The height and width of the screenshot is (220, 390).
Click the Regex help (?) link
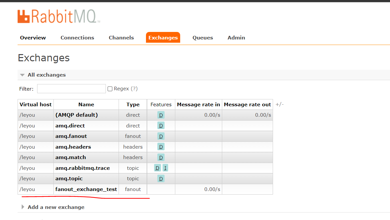pos(134,89)
